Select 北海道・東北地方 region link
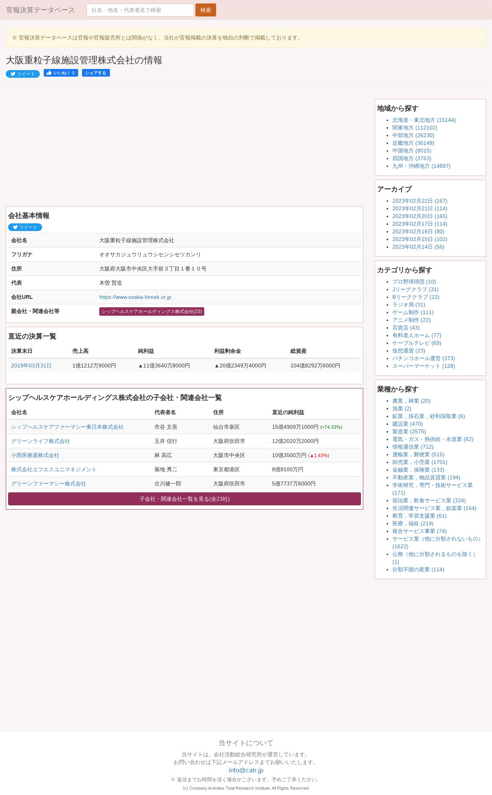The image size is (492, 795). 424,120
